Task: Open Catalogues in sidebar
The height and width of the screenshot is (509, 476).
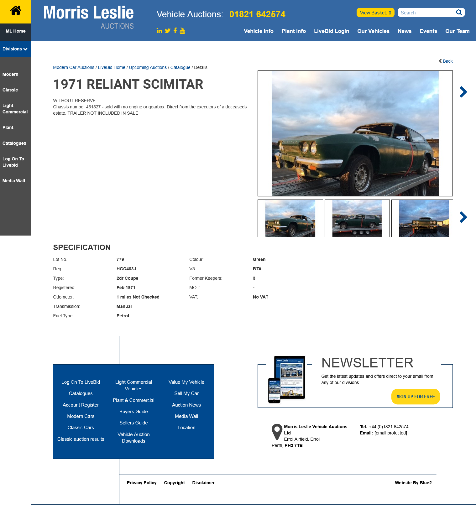Action: [14, 143]
